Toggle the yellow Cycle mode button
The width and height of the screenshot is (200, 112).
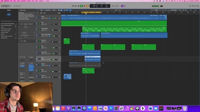(87, 6)
